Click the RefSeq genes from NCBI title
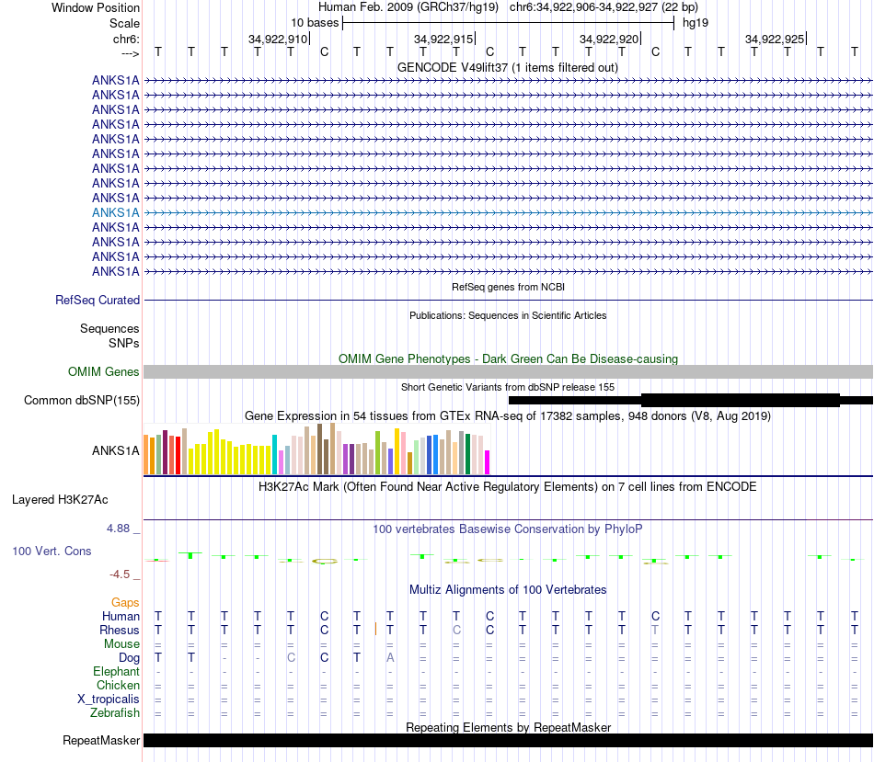 tap(508, 287)
